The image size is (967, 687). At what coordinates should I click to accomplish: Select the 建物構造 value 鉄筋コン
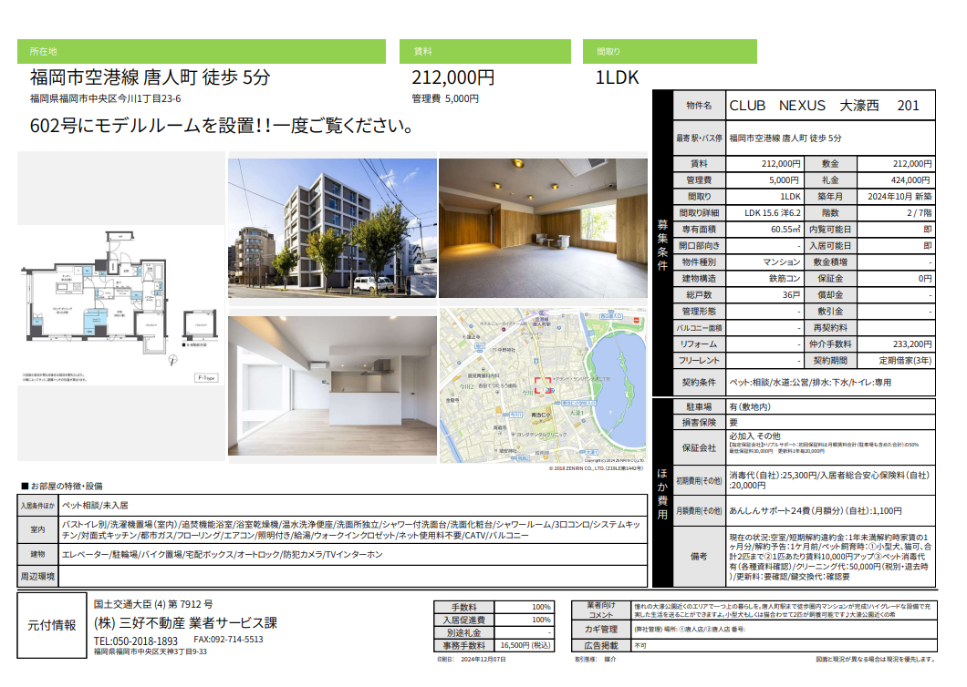pos(785,279)
